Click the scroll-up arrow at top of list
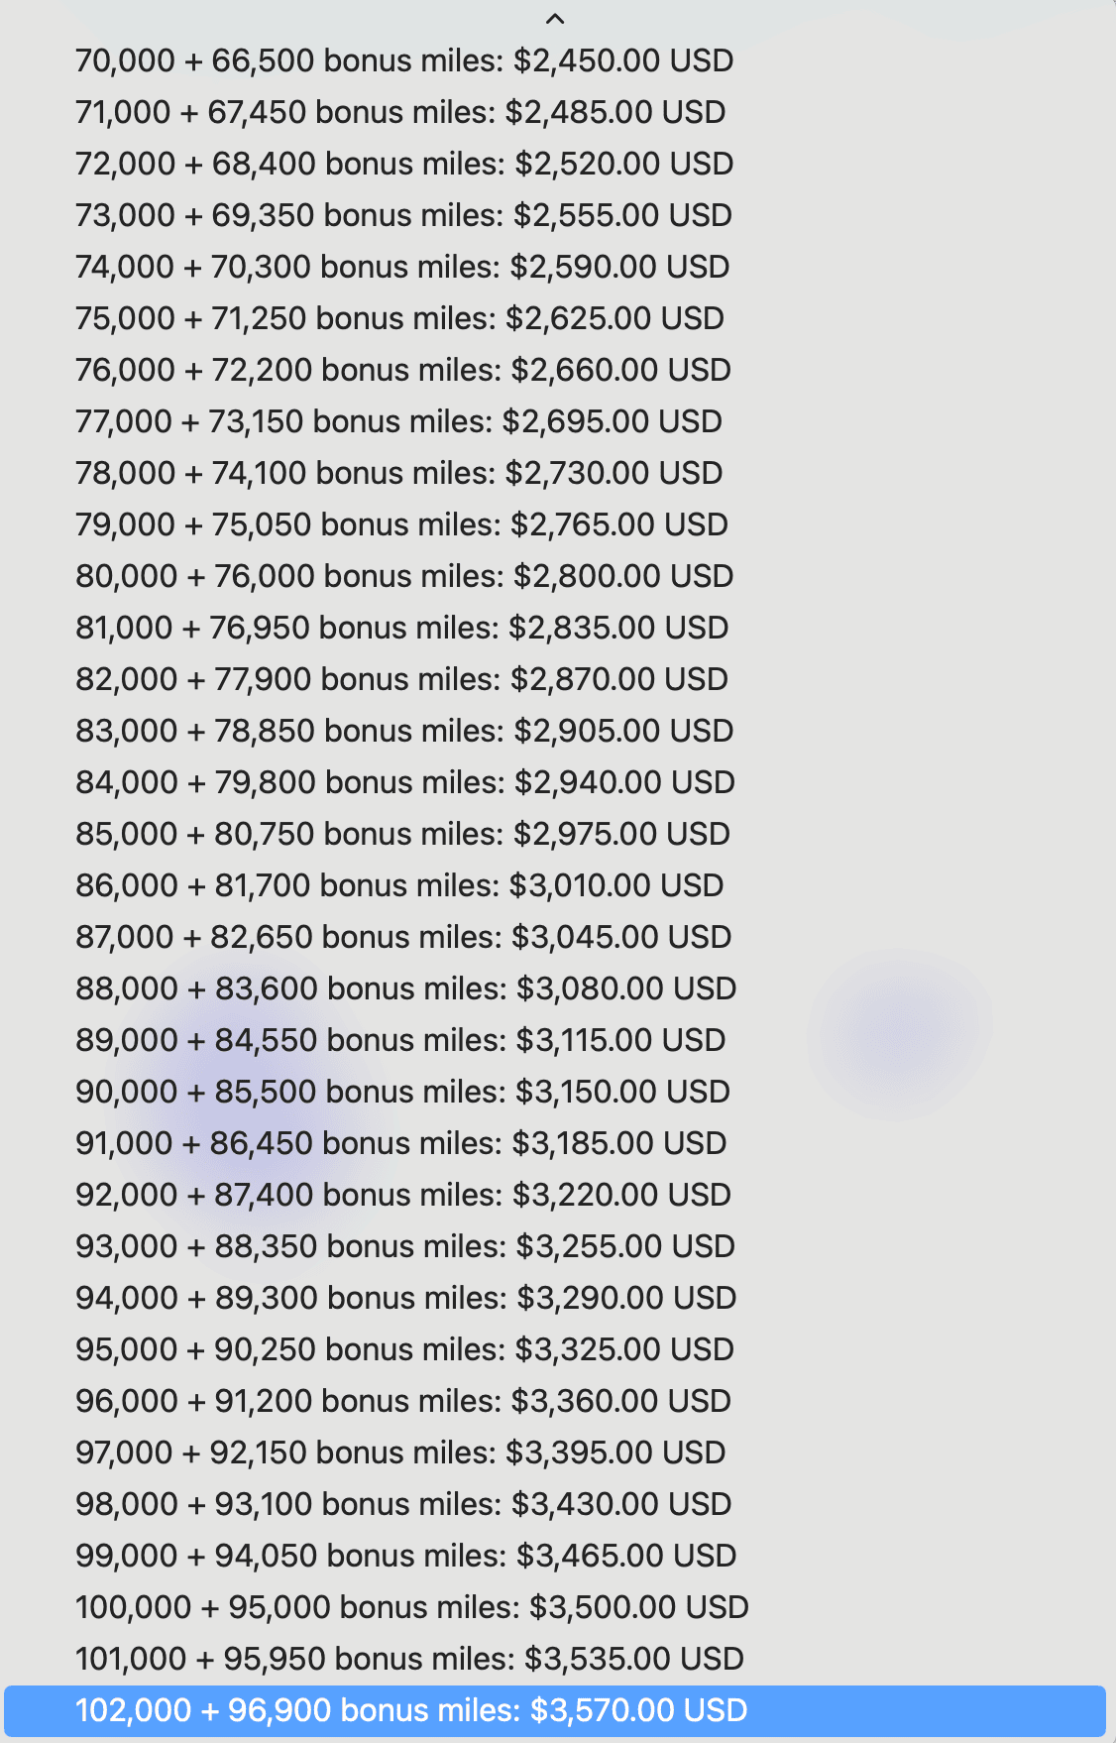1116x1743 pixels. [x=555, y=18]
